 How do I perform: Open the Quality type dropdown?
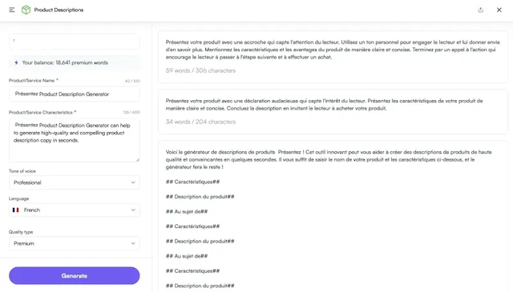click(x=75, y=243)
